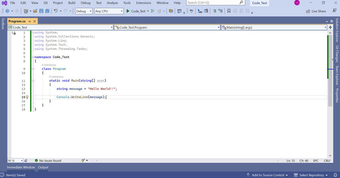Open the code cleanup profile dropdown arrow
This screenshot has height=178, width=340.
click(x=87, y=160)
